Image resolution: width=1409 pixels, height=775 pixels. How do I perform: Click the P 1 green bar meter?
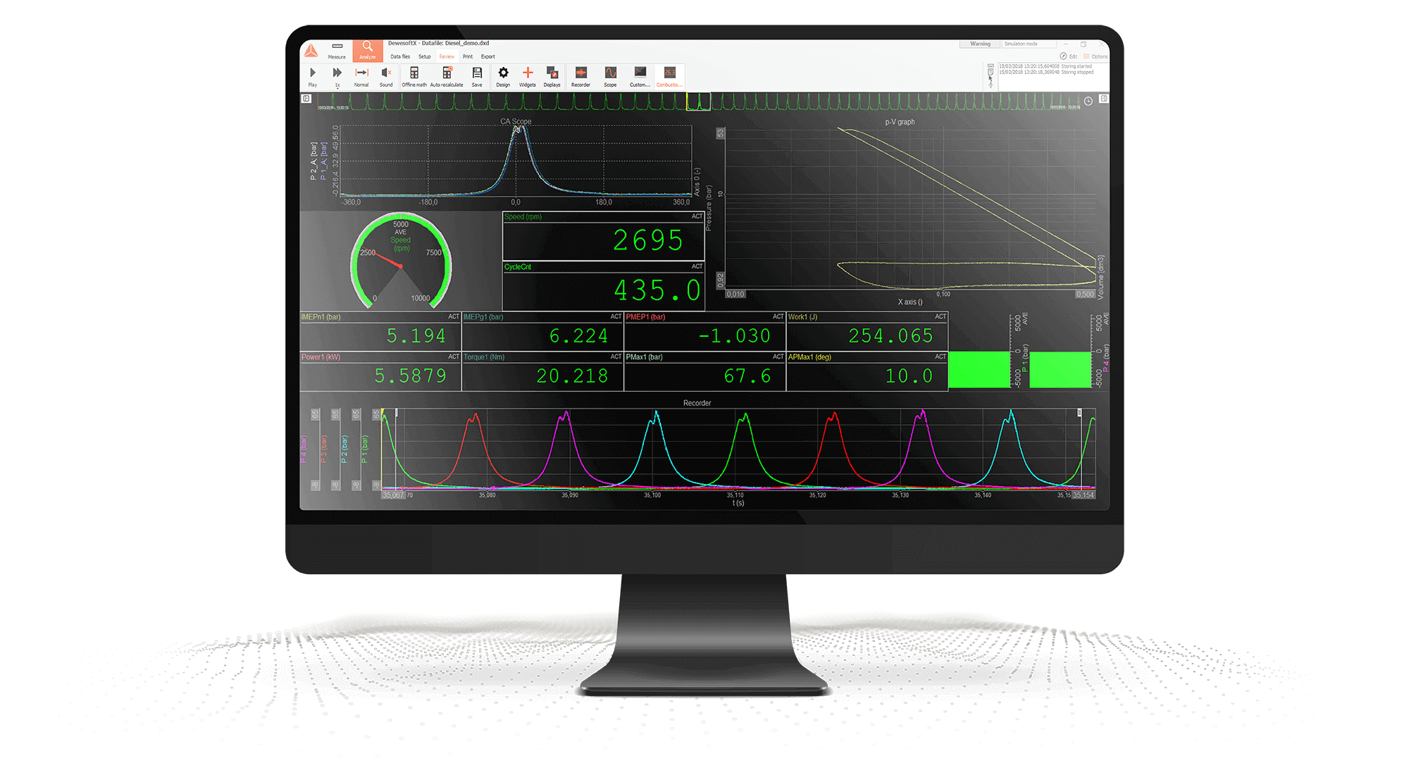(x=979, y=369)
